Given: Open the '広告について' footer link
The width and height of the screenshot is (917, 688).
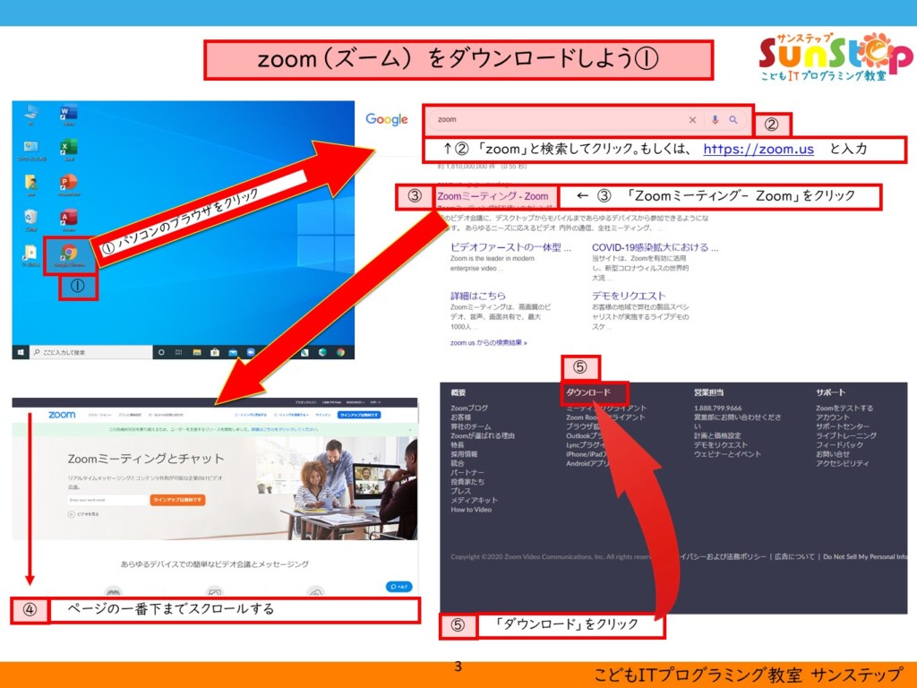Looking at the screenshot, I should [x=795, y=557].
